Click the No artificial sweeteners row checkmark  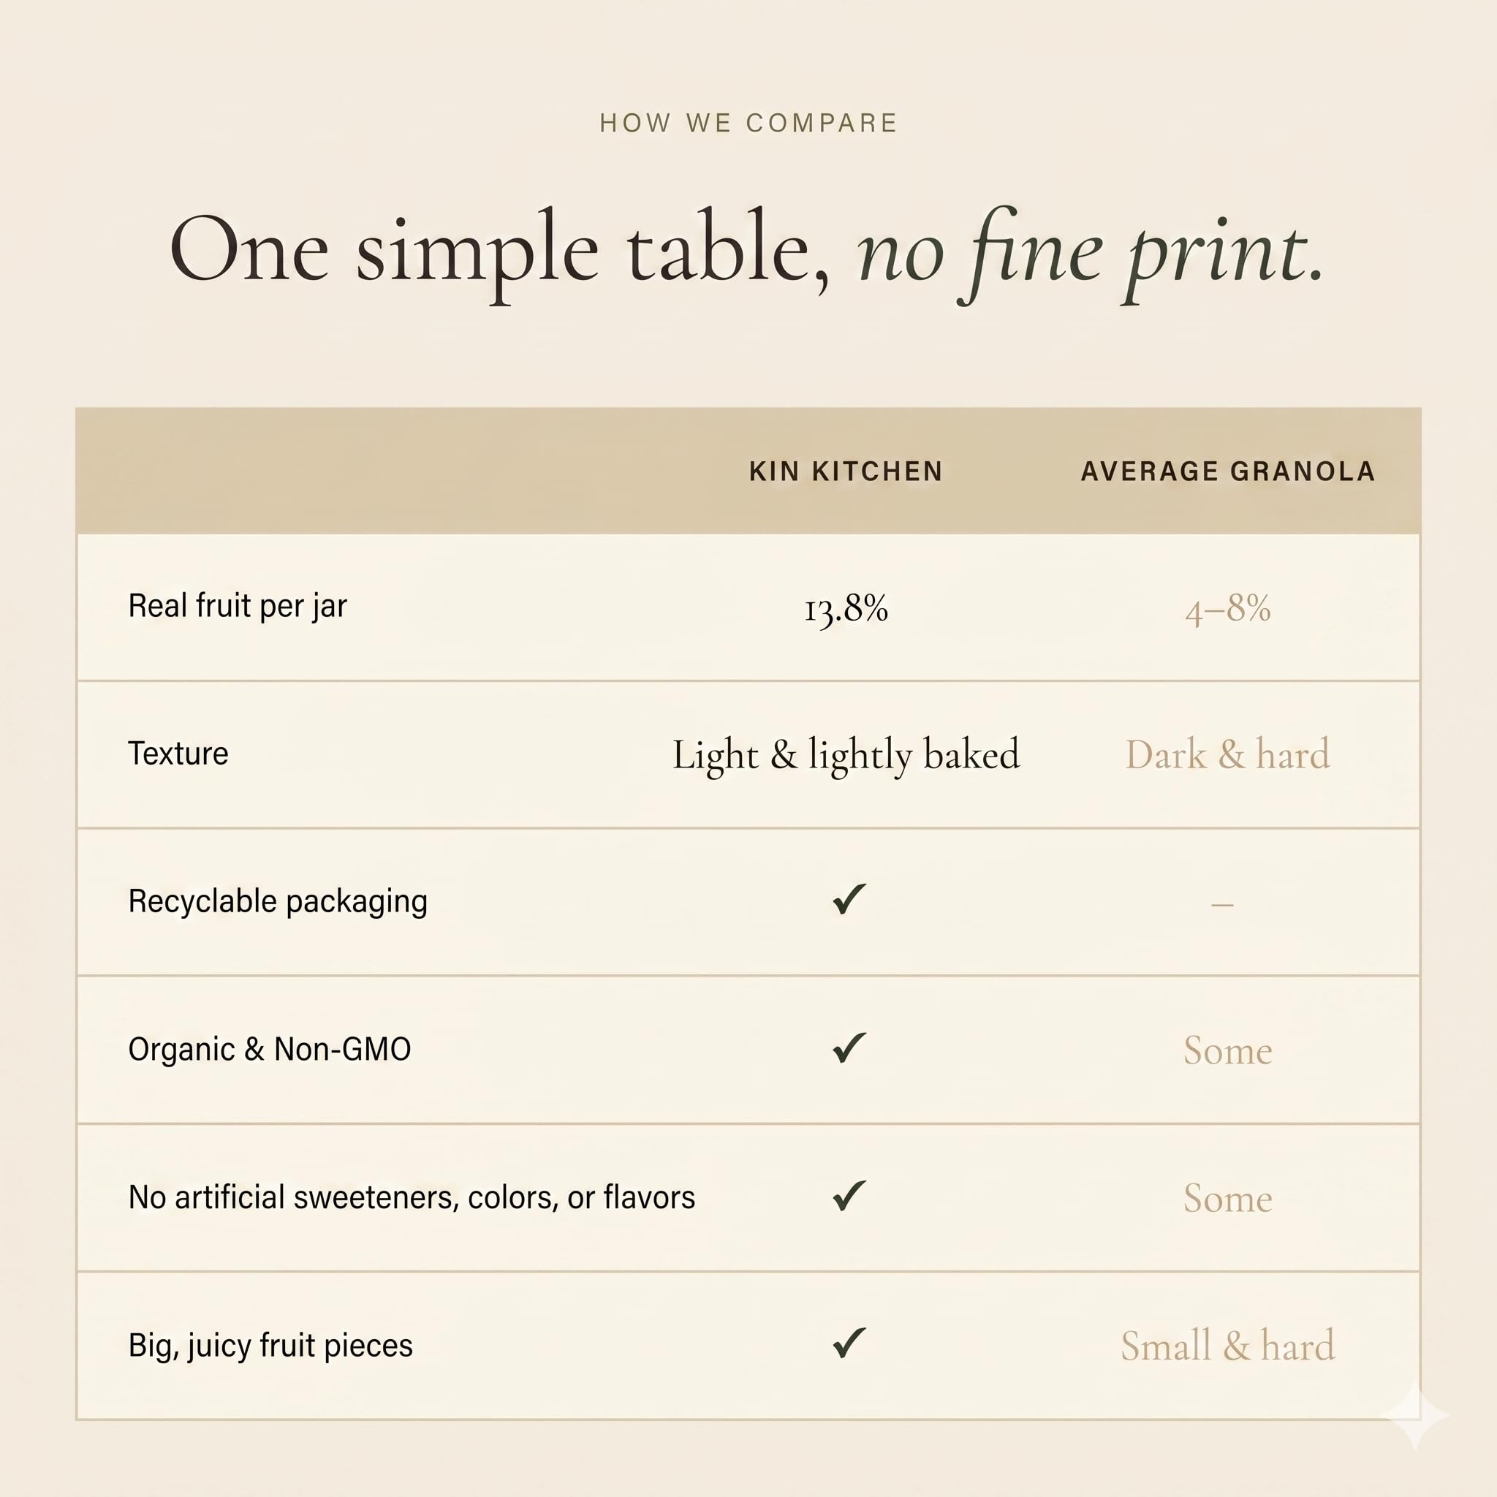point(849,1197)
